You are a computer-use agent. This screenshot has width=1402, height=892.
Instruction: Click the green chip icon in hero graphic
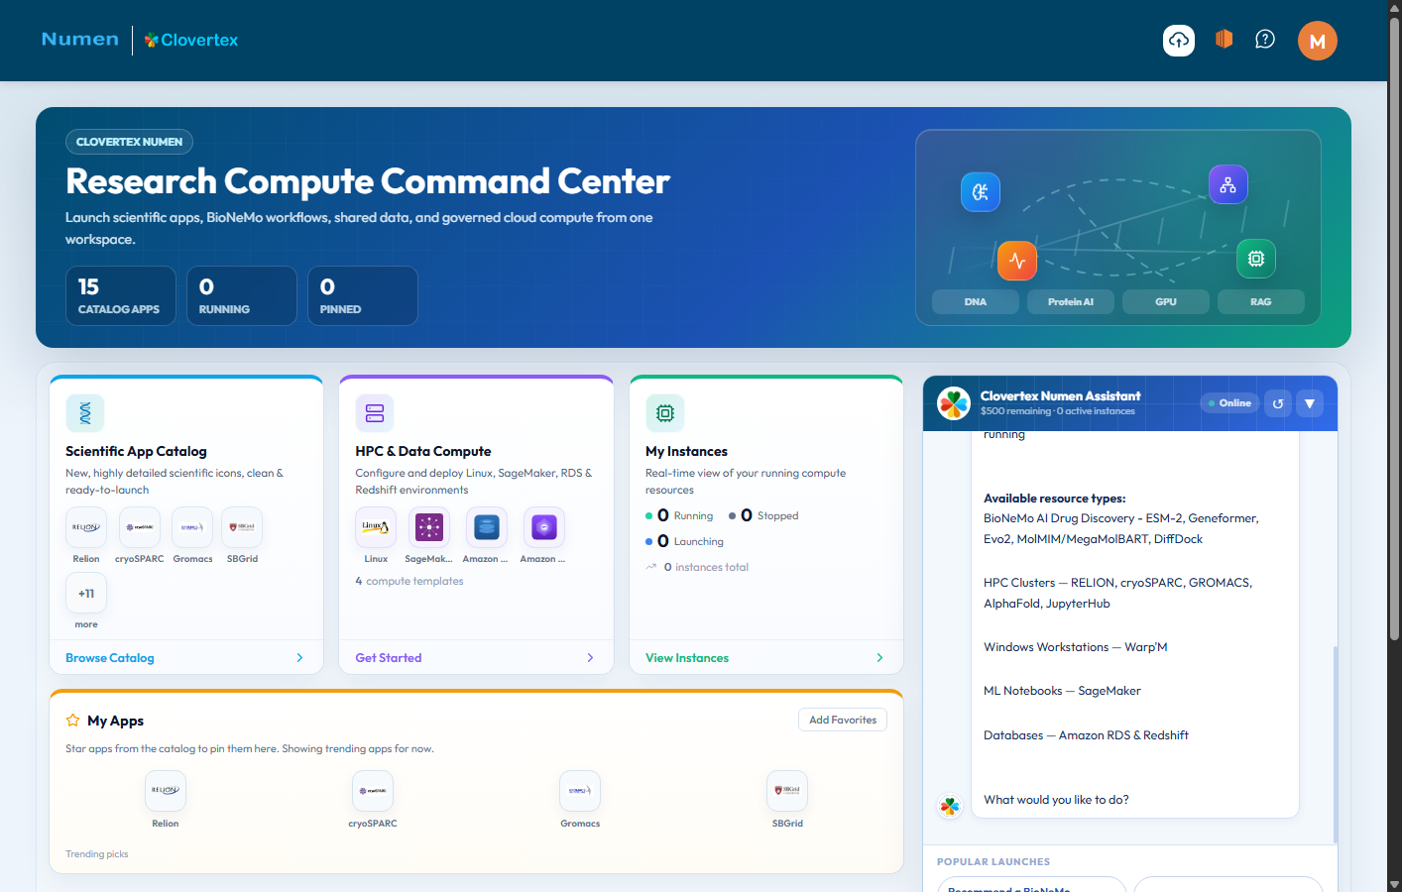tap(1256, 259)
